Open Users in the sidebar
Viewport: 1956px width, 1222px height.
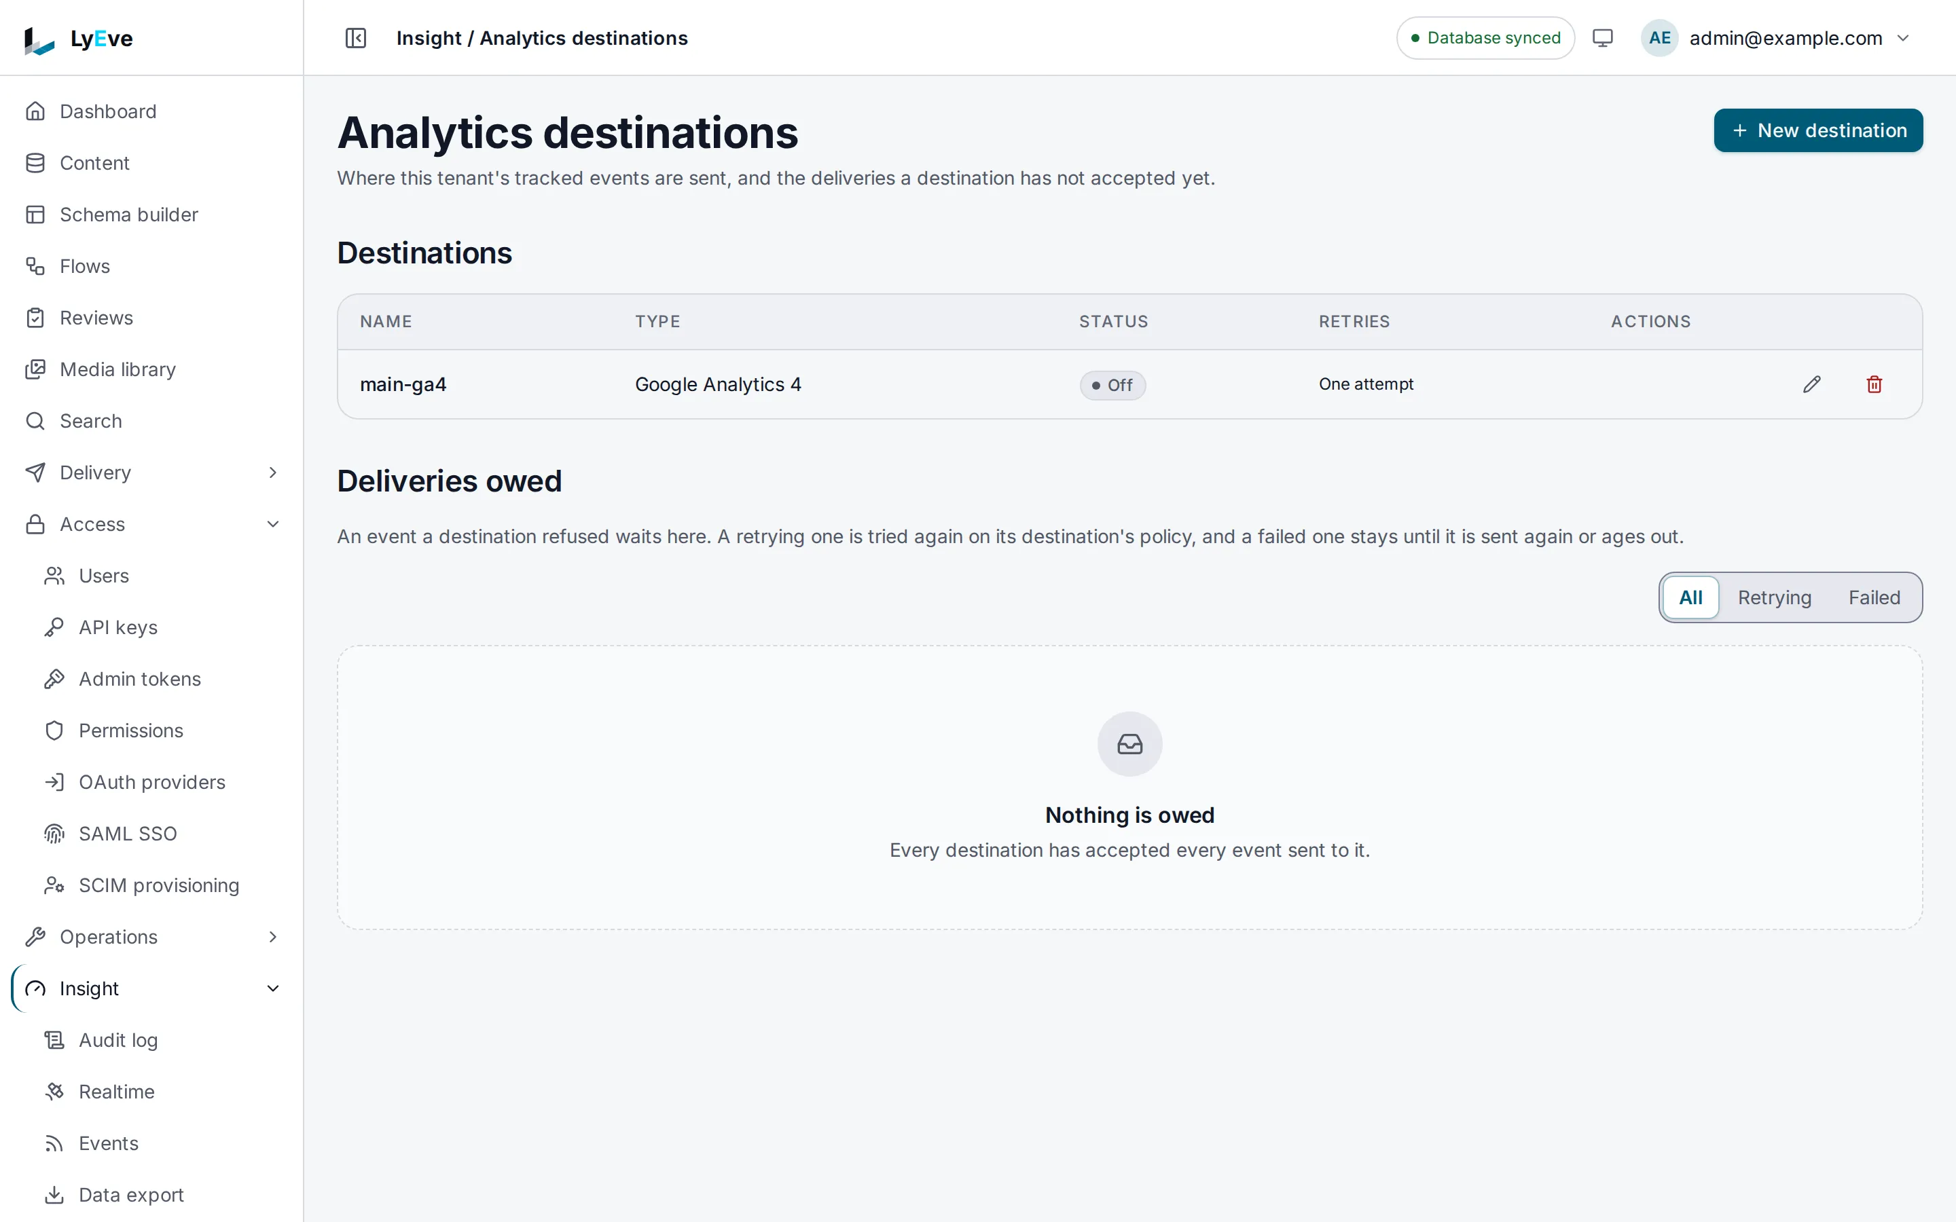(x=152, y=576)
